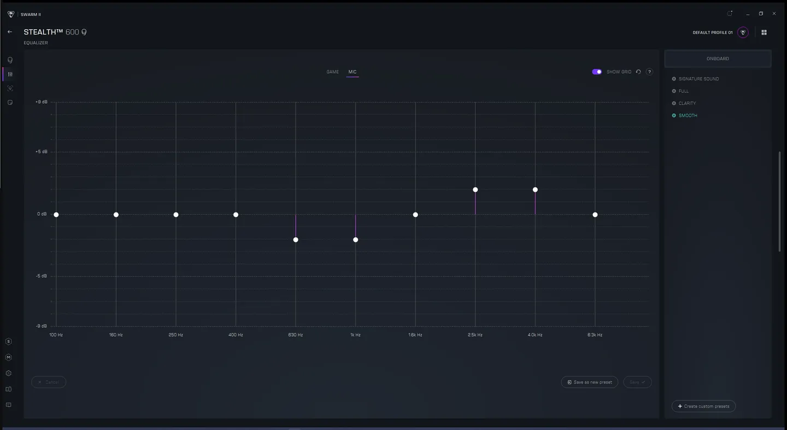Click the 400 Hz slider handle
This screenshot has height=430, width=787.
click(236, 215)
